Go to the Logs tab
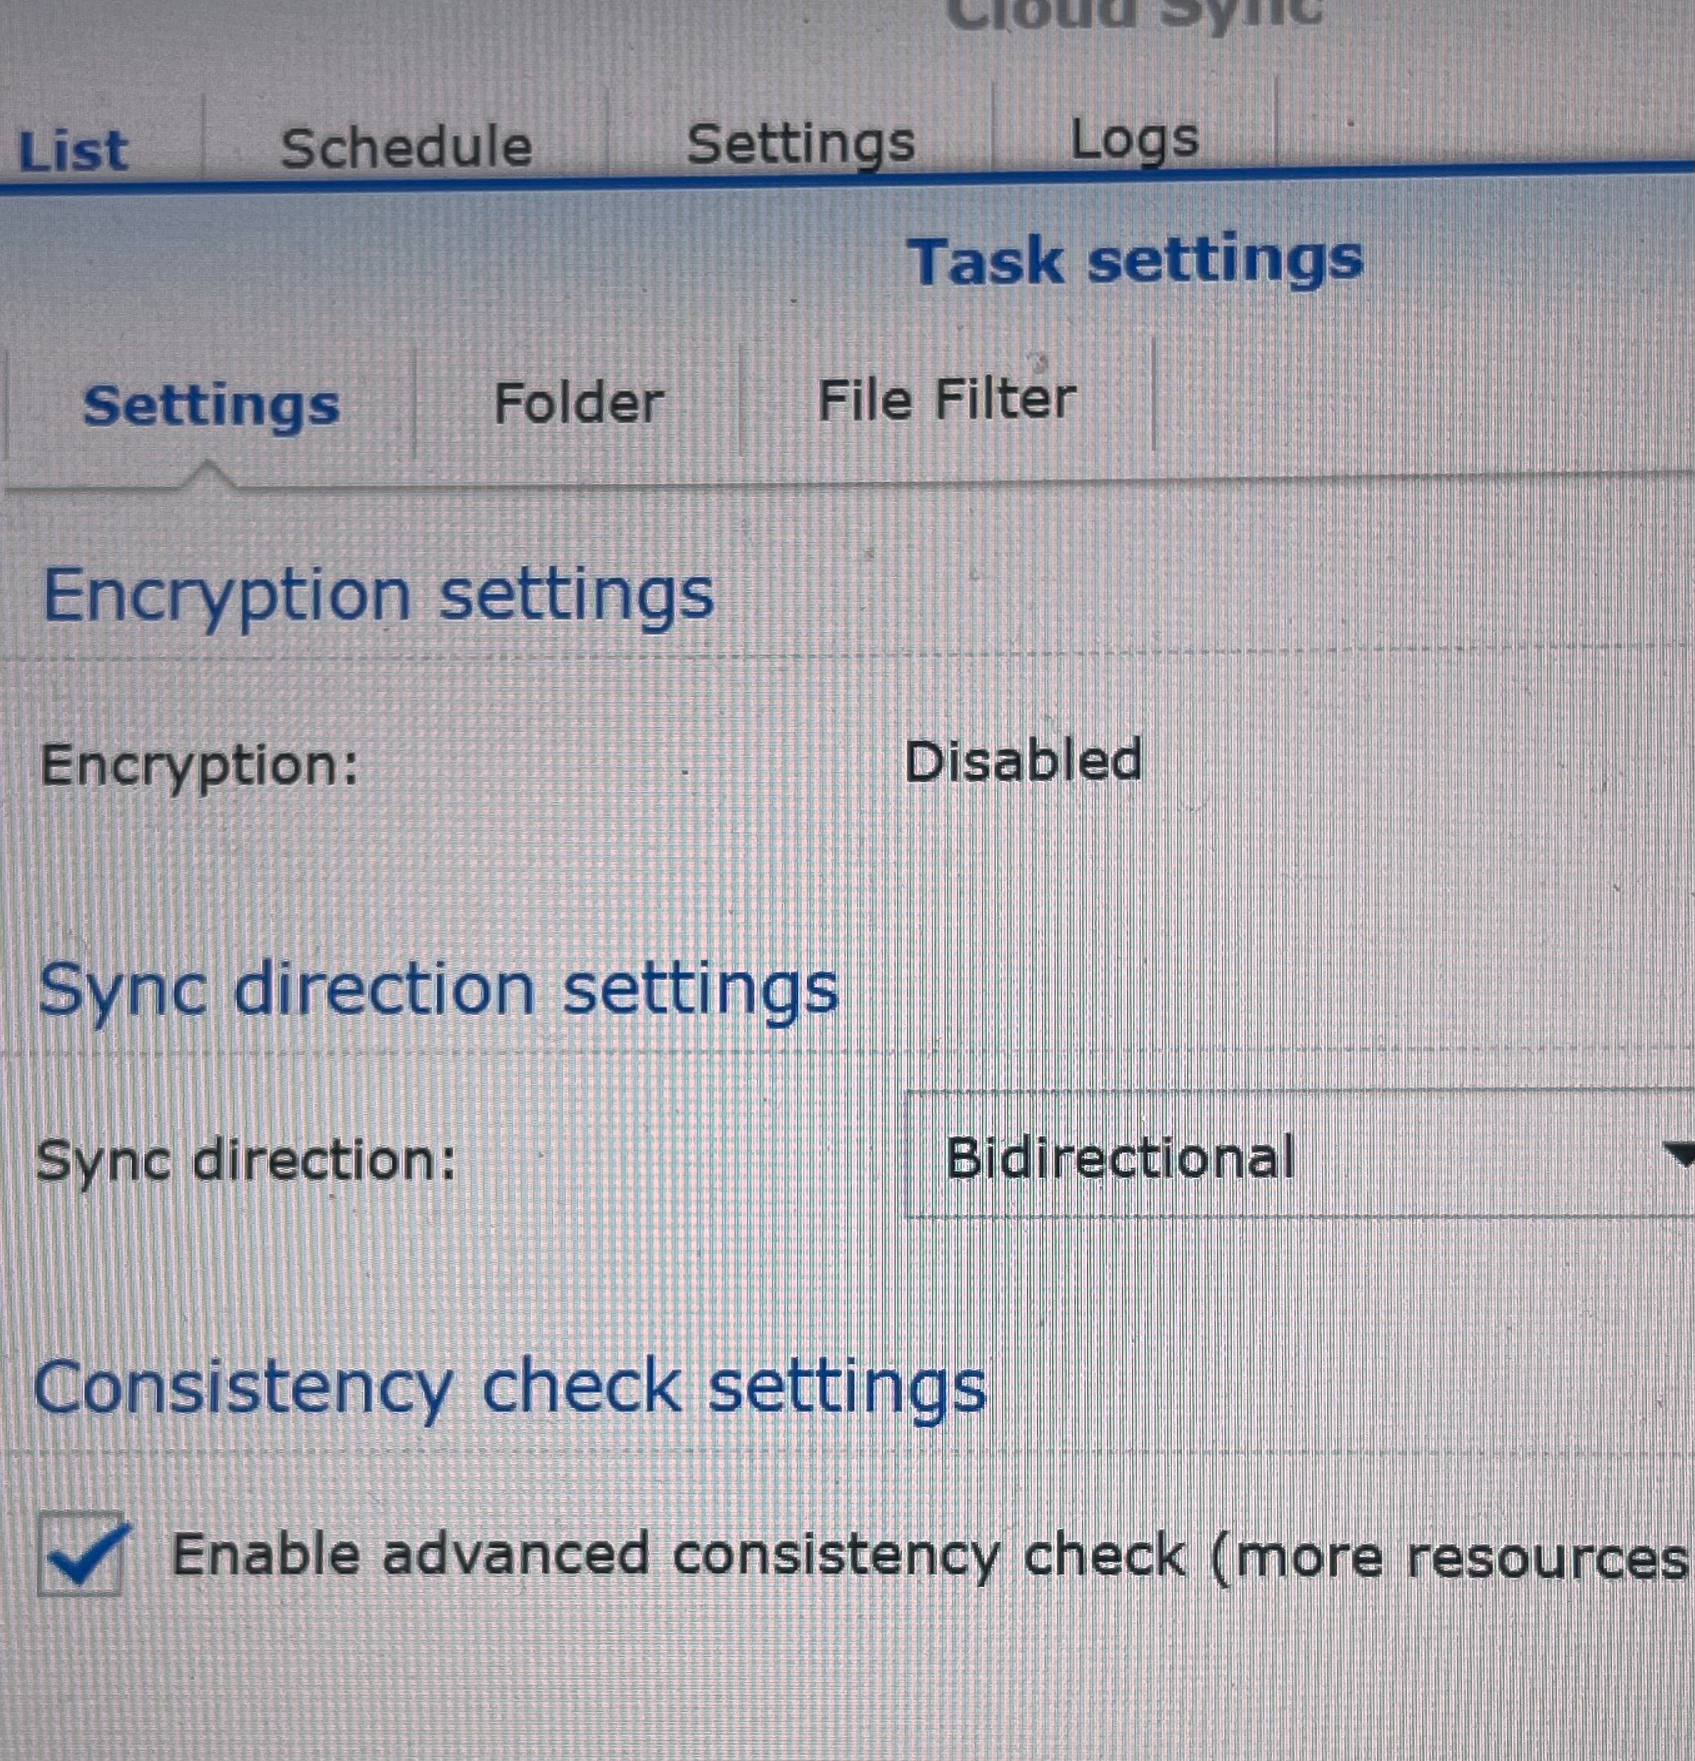 tap(1134, 140)
